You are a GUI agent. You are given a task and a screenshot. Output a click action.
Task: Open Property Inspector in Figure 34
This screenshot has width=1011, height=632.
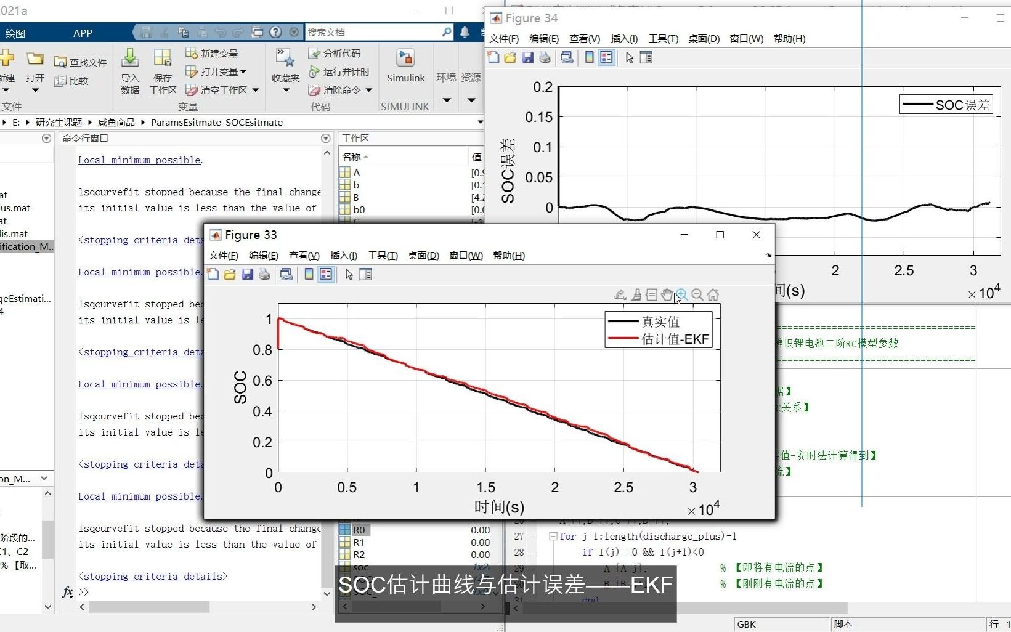646,58
